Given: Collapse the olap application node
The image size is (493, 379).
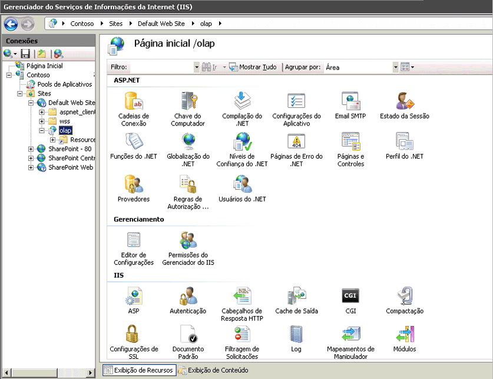Looking at the screenshot, I should click(x=41, y=130).
